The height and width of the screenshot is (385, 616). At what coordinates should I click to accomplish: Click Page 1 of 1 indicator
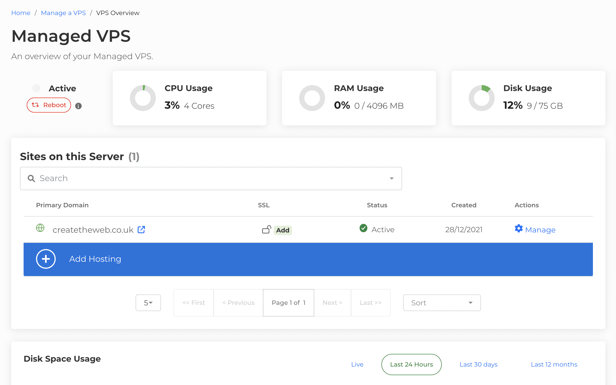tap(289, 303)
